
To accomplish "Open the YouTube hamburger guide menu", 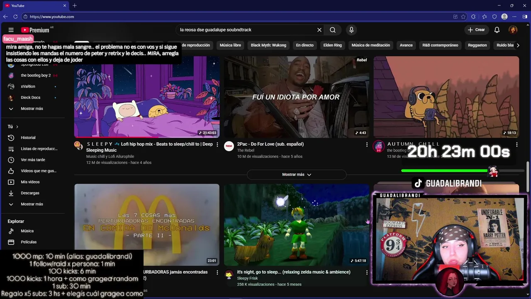I will tap(11, 30).
